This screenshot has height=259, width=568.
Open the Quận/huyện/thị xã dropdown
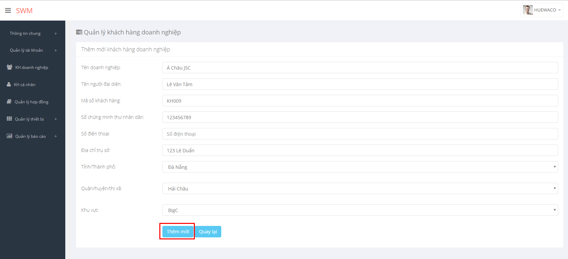360,188
